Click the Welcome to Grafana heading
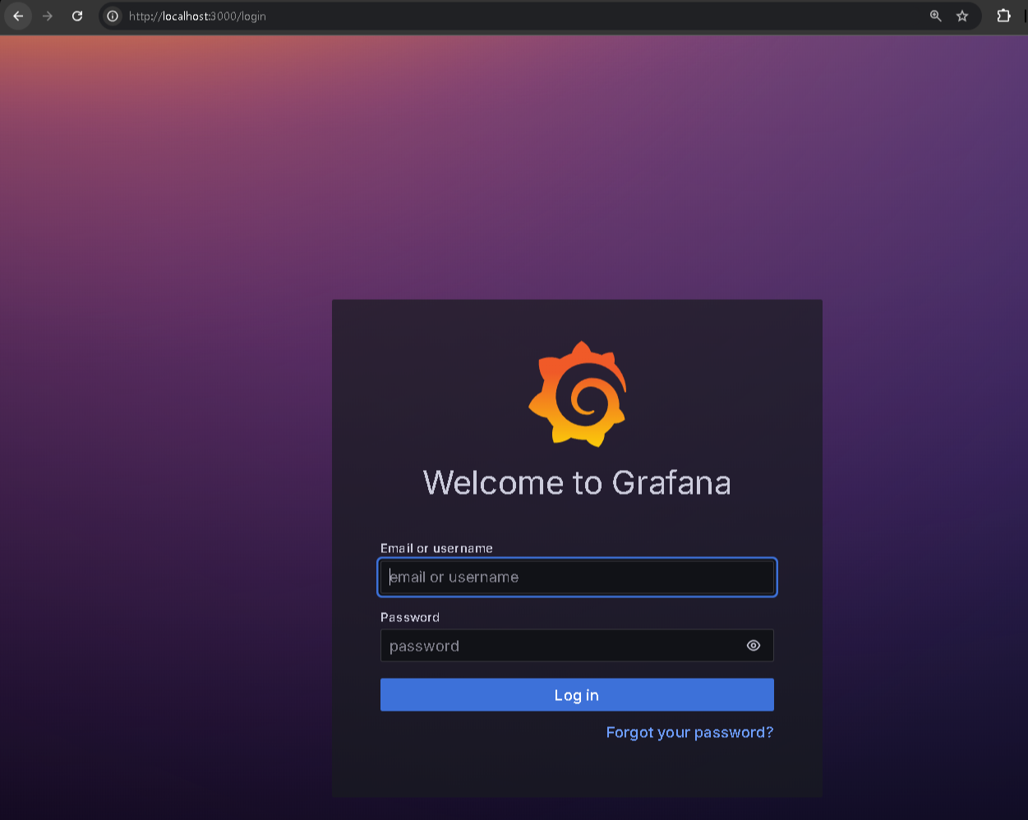1028x820 pixels. click(577, 482)
